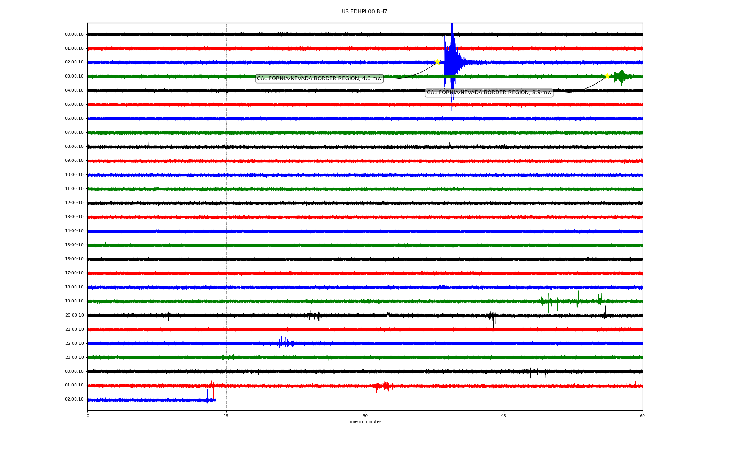This screenshot has width=730, height=456.
Task: Select the annotation 'CALIFORNIA-NEVADA BORDER REGION, 4.6 mw'
Action: tap(319, 79)
